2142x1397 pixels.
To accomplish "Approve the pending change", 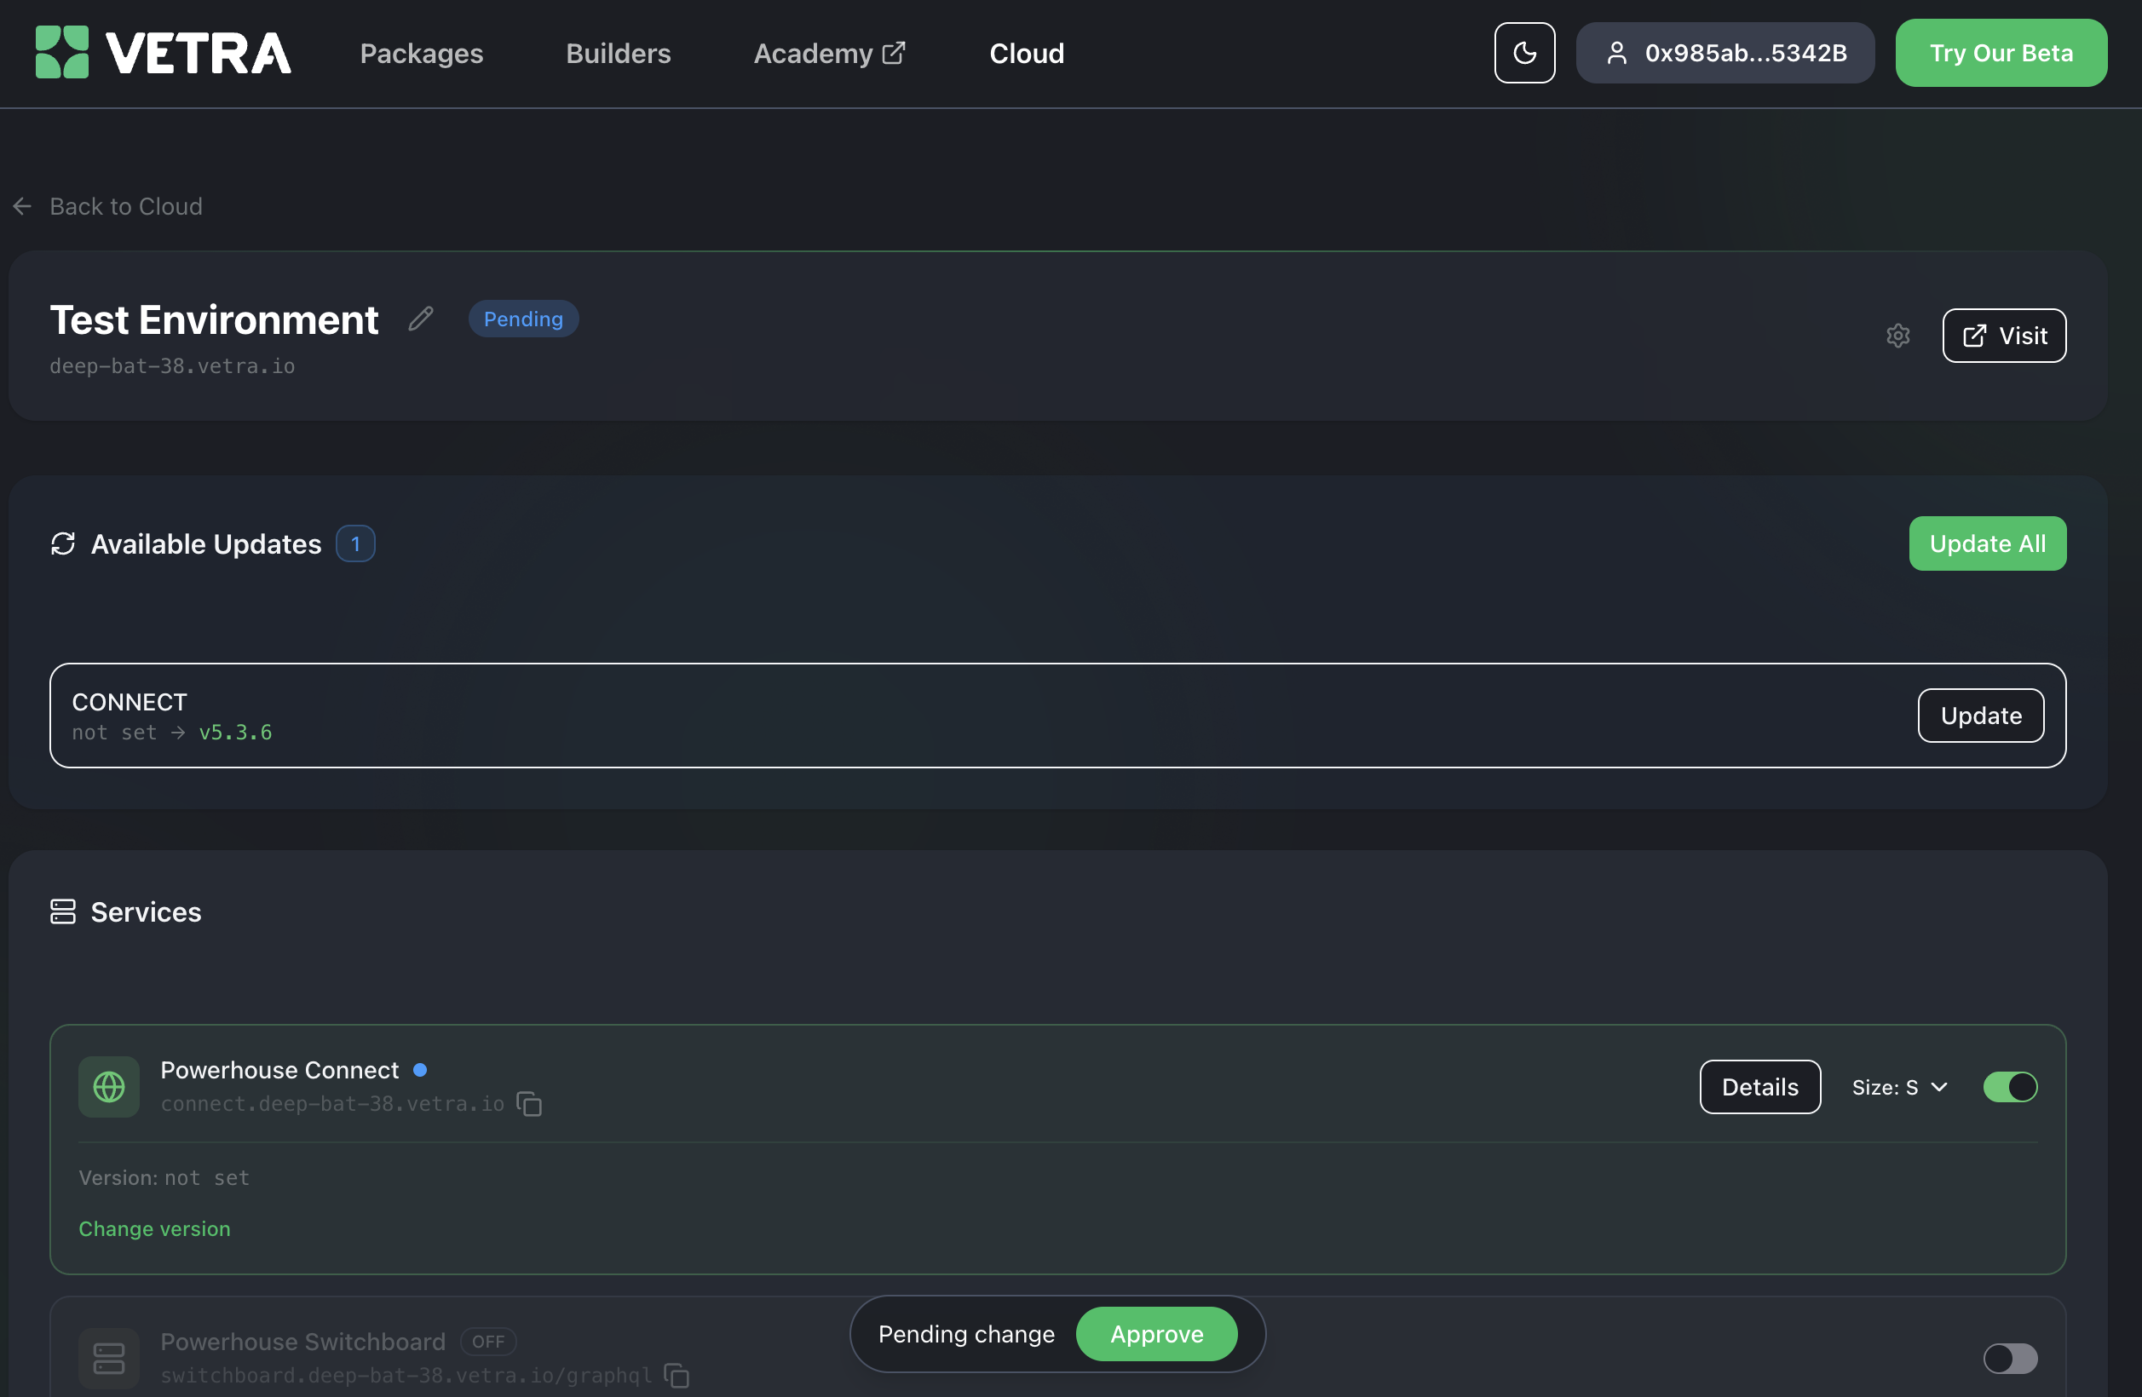I will [1156, 1333].
